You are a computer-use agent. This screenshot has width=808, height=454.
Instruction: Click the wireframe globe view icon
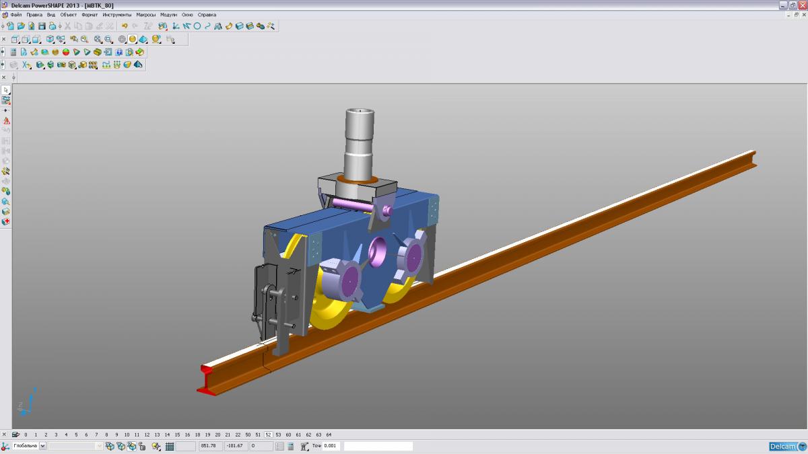122,39
